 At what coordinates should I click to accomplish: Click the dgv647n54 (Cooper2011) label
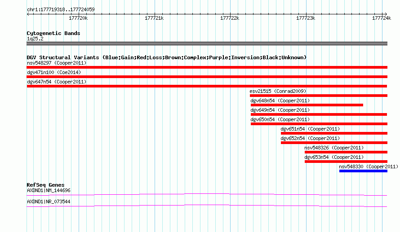click(x=57, y=82)
